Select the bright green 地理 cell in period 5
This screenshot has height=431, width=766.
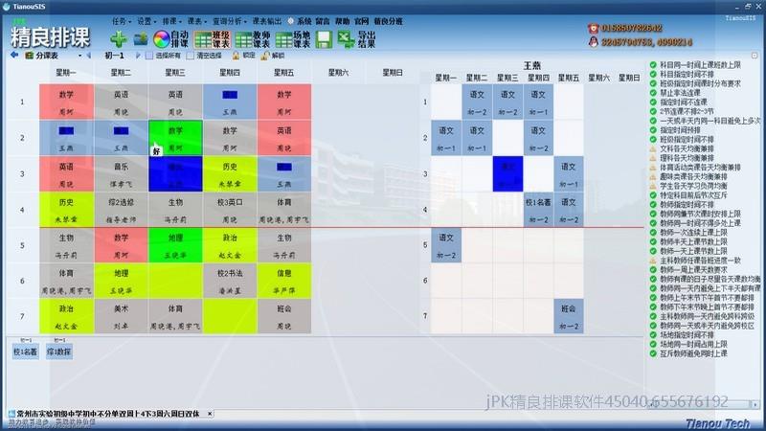[x=175, y=245]
